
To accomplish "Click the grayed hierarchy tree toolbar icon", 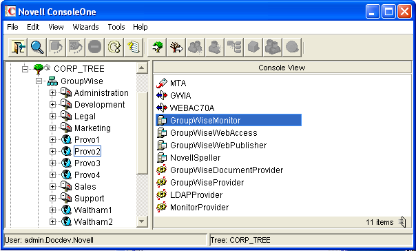I will (x=234, y=48).
